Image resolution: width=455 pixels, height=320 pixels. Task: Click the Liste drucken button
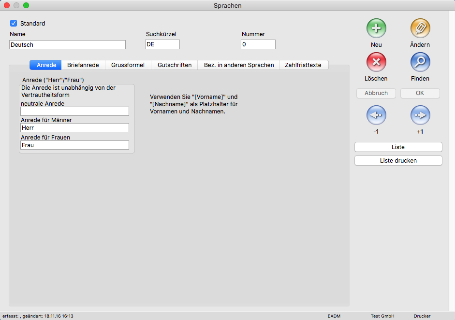click(x=398, y=161)
